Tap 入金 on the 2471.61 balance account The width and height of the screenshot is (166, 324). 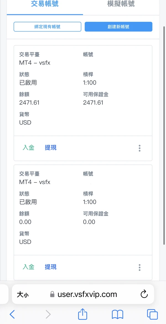coord(28,148)
